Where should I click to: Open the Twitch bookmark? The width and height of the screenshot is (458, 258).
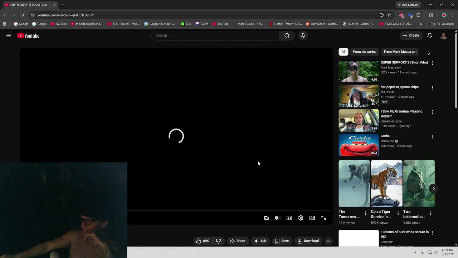click(202, 24)
